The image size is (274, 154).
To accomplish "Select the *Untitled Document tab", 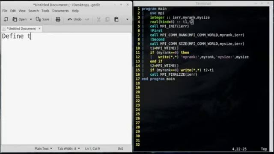I will 21,29.
